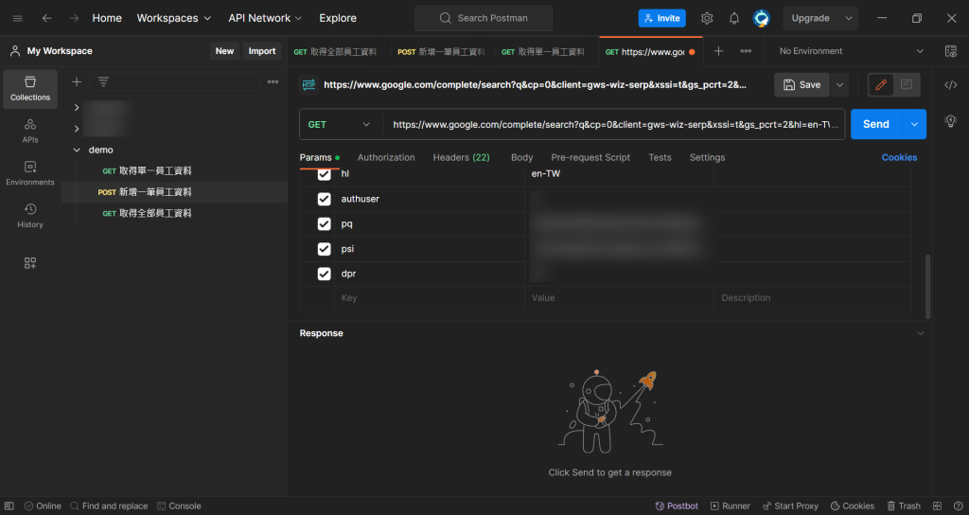
Task: Open notifications bell icon
Action: pos(734,19)
